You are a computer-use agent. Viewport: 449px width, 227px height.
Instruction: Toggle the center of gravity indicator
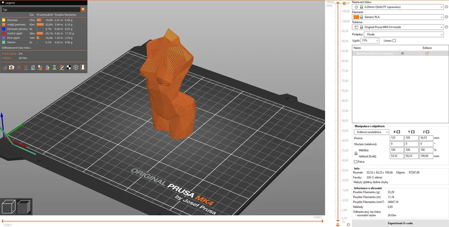tap(68, 67)
